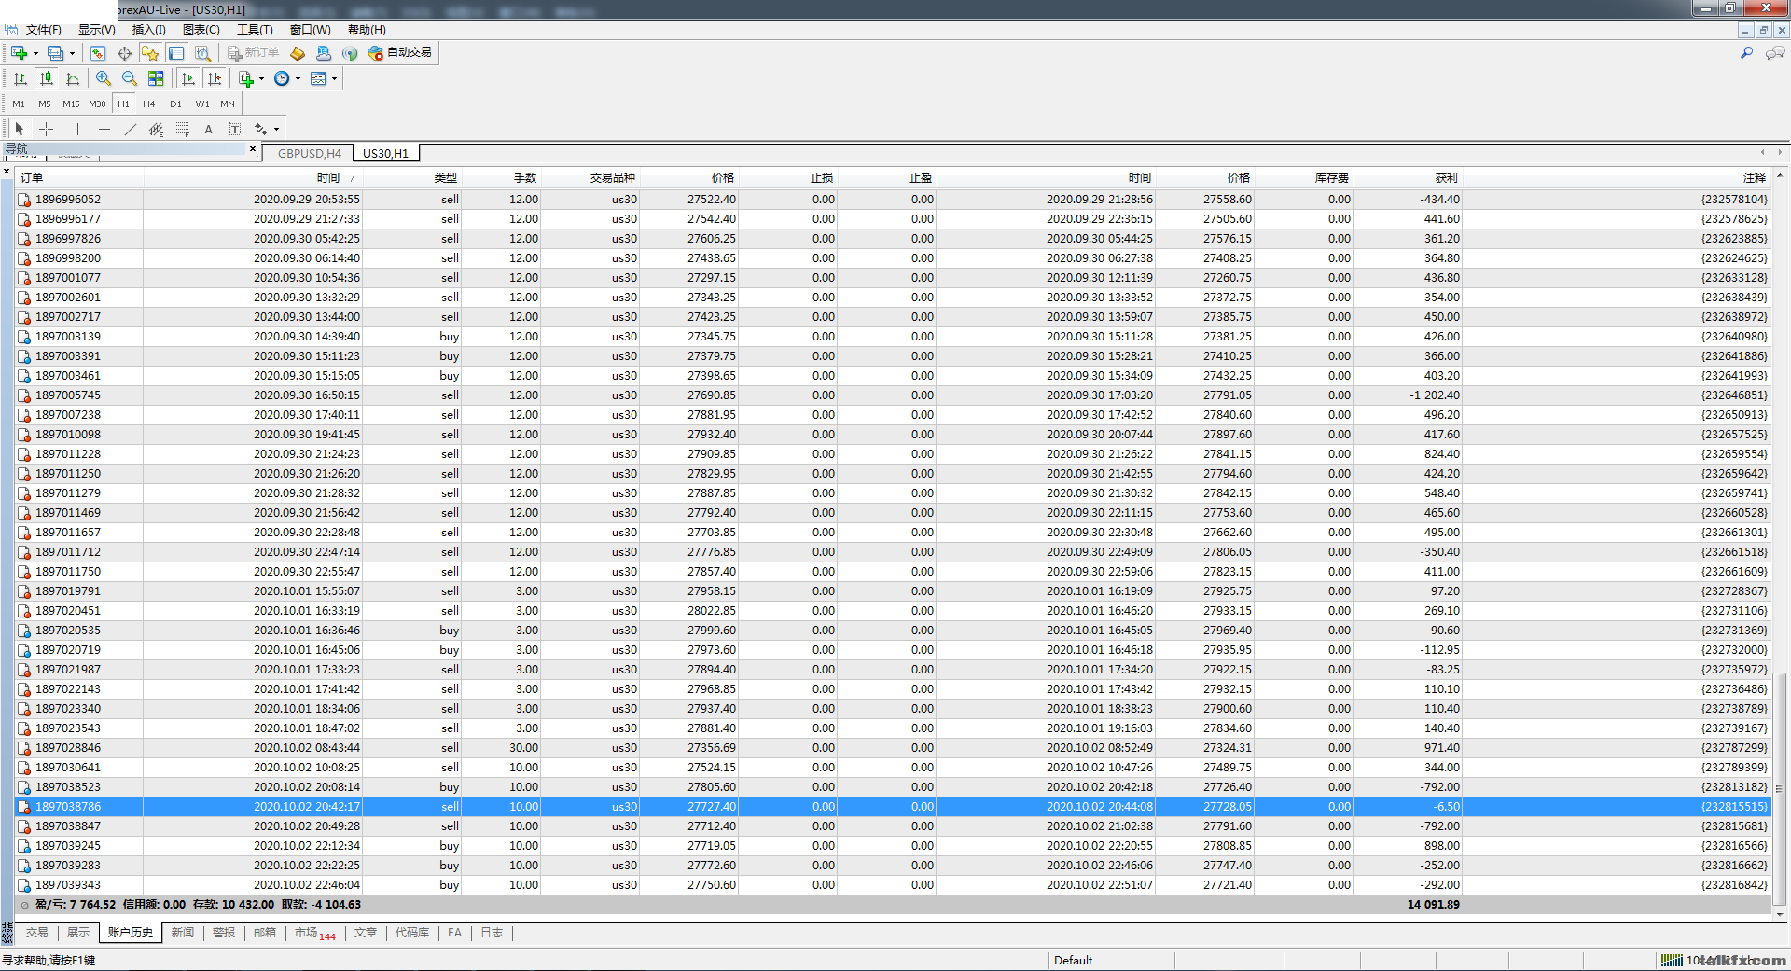Screen dimensions: 1791x971
Task: Toggle chart auto scroll
Action: (x=188, y=78)
